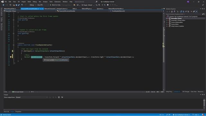Toggle Auto Hide pin on Output panel
The width and height of the screenshot is (206, 116).
tap(202, 94)
